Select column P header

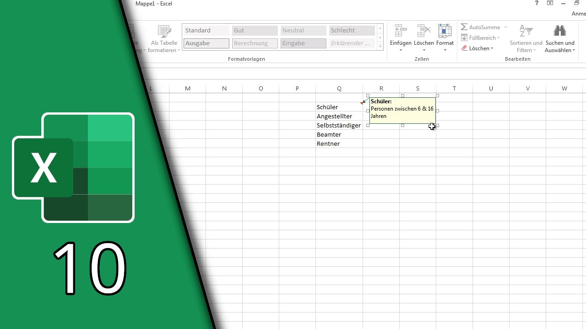(x=298, y=89)
